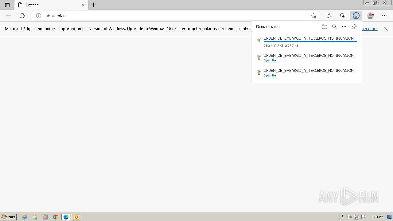Viewport: 393px width, 221px height.
Task: Click the download progress bar
Action: [x=310, y=41]
